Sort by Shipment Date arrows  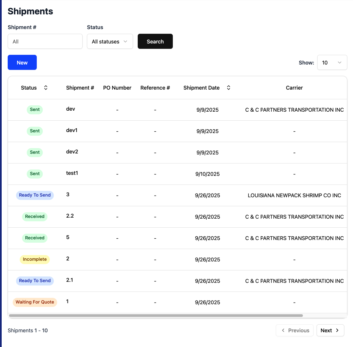click(x=229, y=88)
